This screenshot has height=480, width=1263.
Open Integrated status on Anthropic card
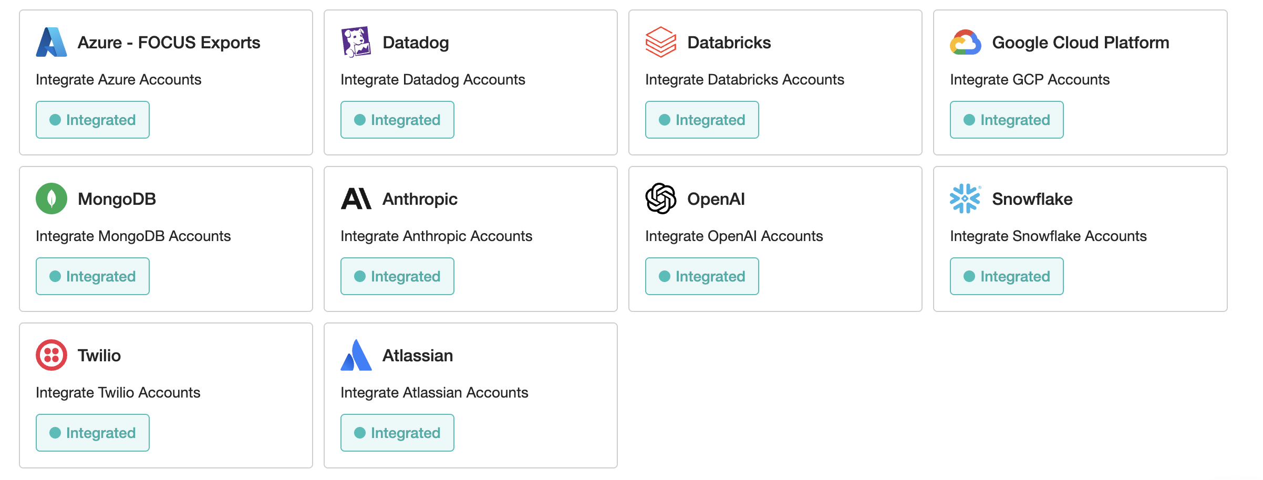click(x=397, y=276)
